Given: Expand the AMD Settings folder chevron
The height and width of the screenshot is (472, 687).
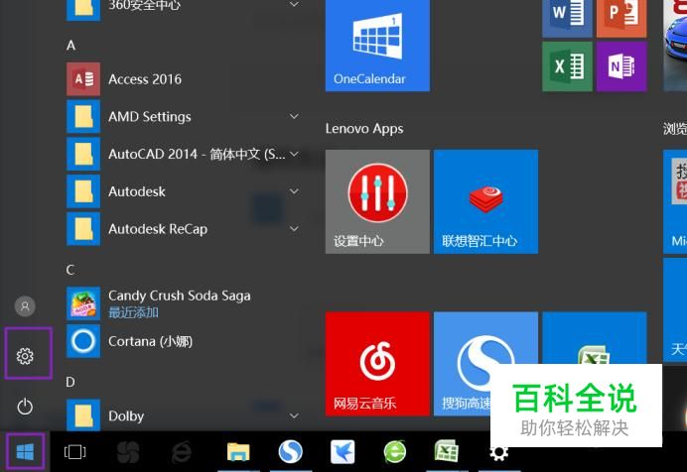Looking at the screenshot, I should point(295,116).
